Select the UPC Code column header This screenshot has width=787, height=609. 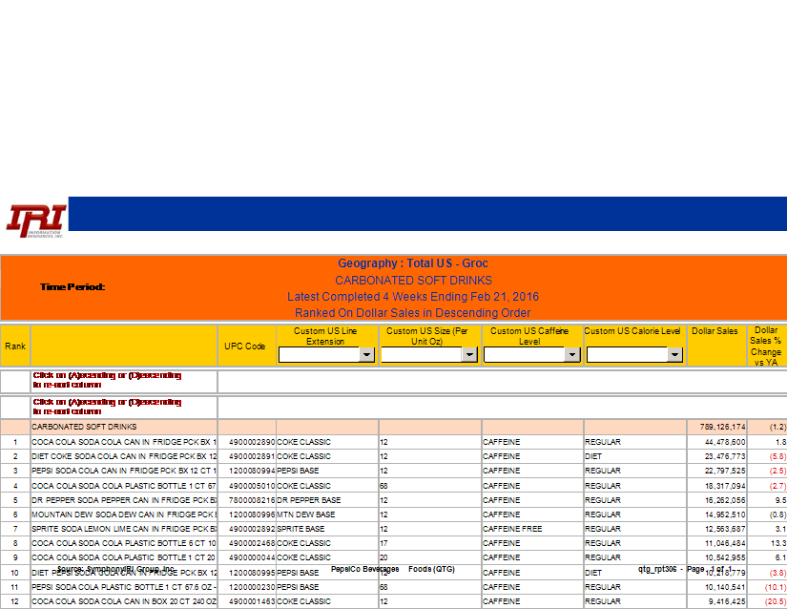[x=244, y=346]
